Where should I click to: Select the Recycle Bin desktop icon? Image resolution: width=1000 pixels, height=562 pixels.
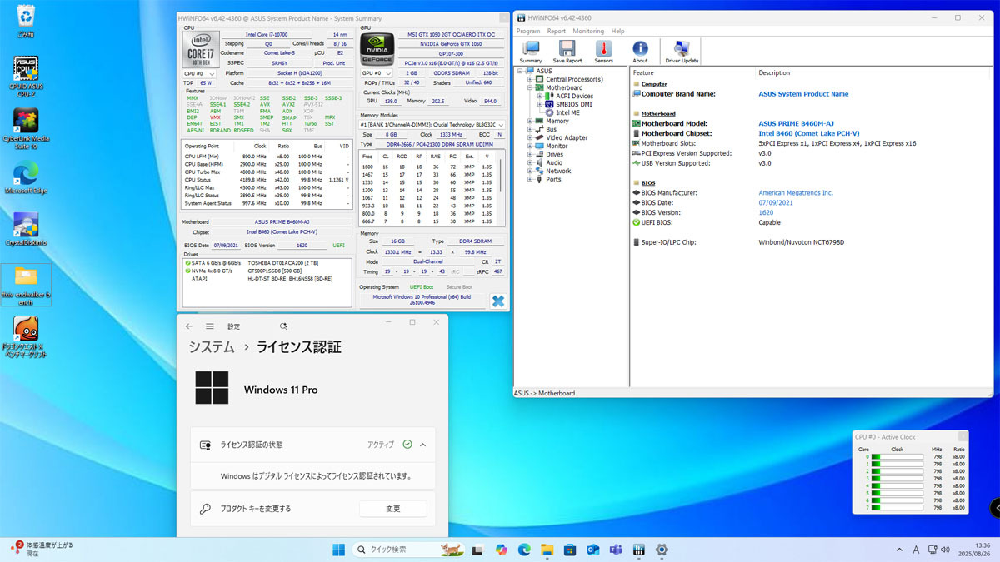26,22
